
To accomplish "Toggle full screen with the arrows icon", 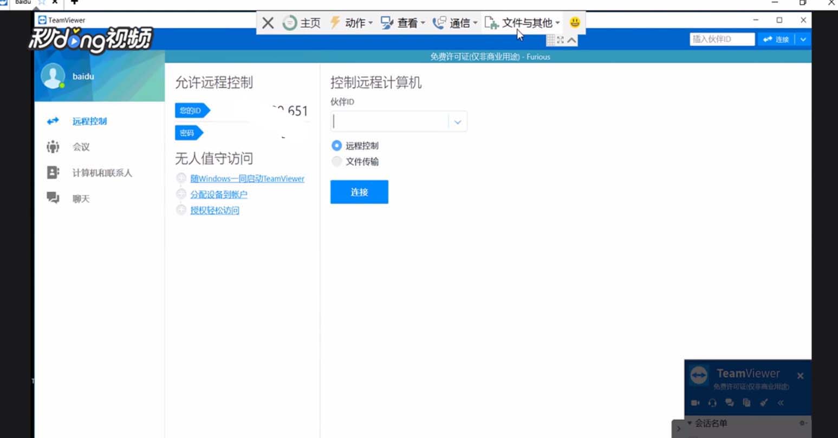I will [561, 40].
